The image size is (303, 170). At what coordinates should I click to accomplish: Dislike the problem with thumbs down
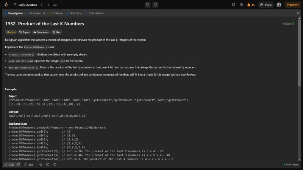click(19, 165)
